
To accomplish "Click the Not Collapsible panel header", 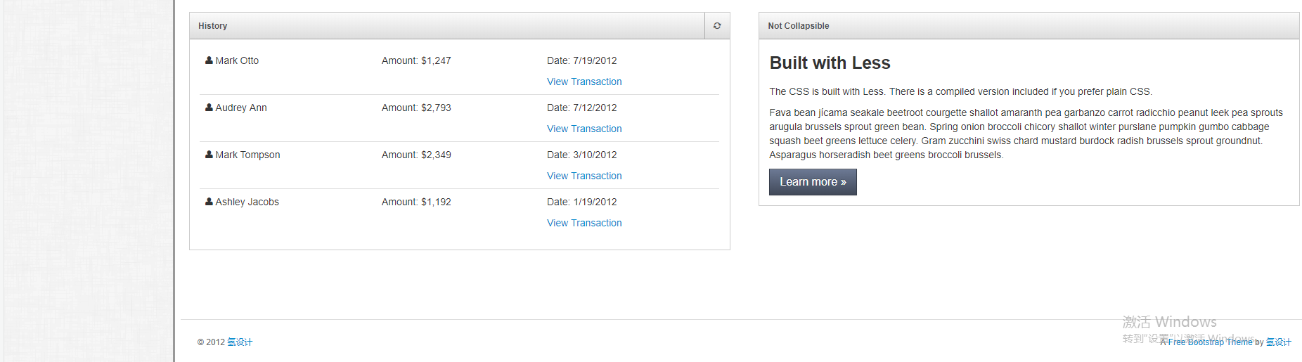I will tap(1029, 26).
